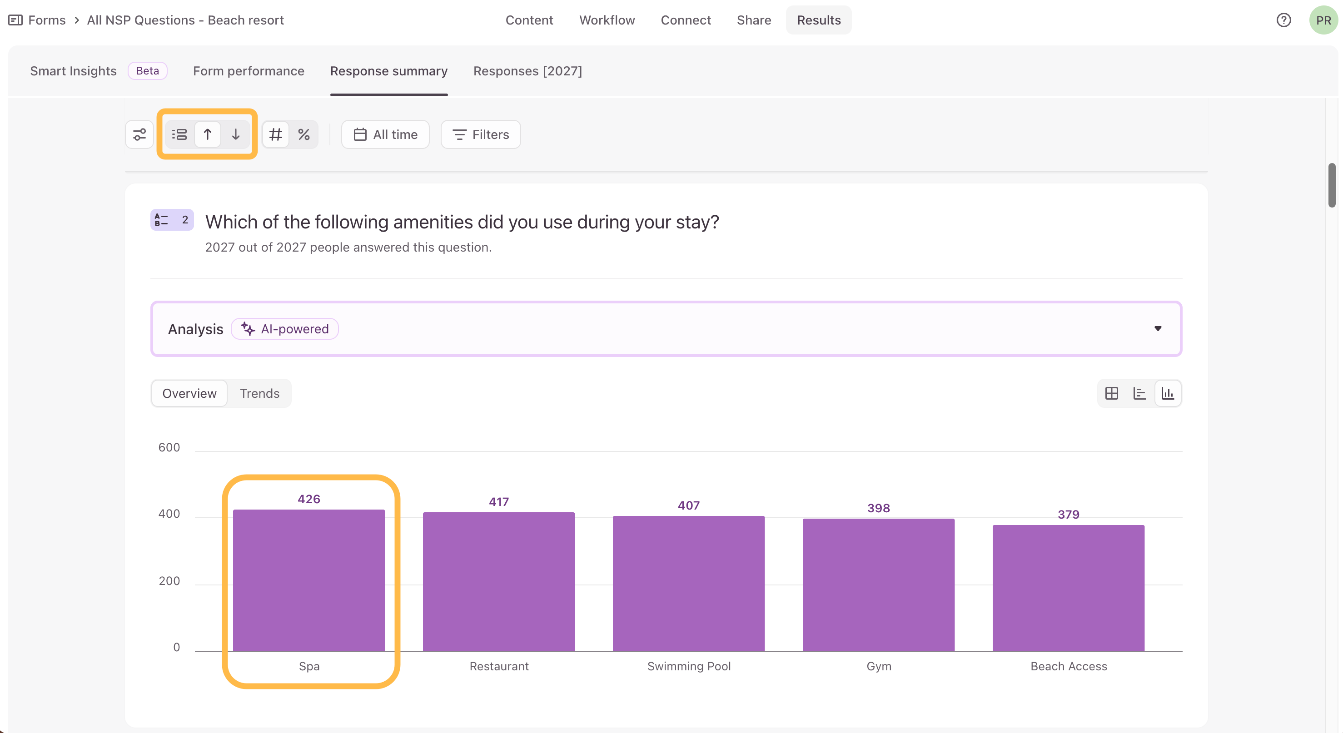Go back to Forms breadcrumb link
1343x733 pixels.
pos(47,20)
